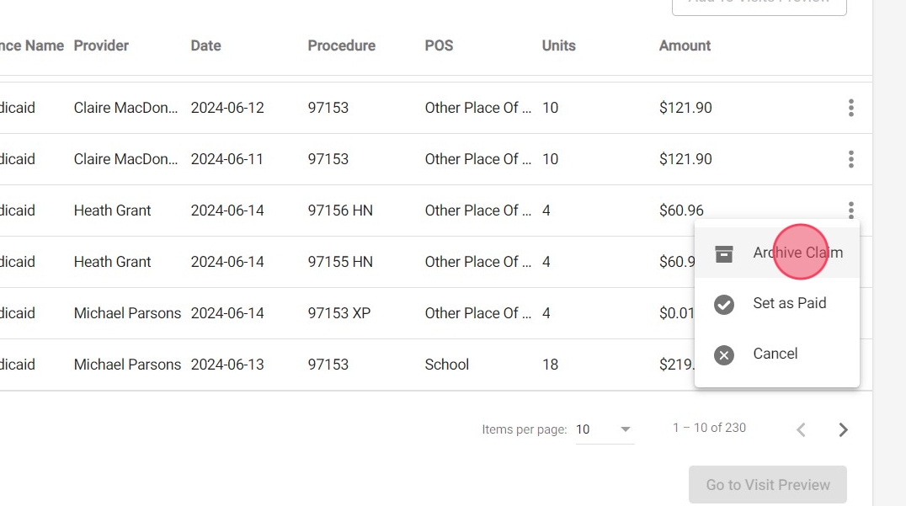
Task: Click the Amount column header
Action: click(x=685, y=45)
